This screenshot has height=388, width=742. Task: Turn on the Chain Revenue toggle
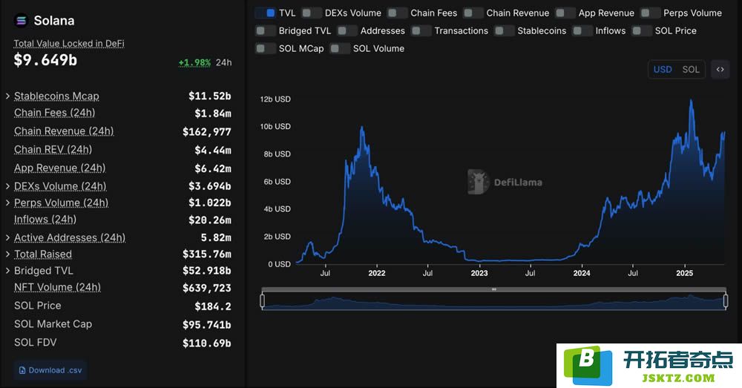pyautogui.click(x=473, y=13)
